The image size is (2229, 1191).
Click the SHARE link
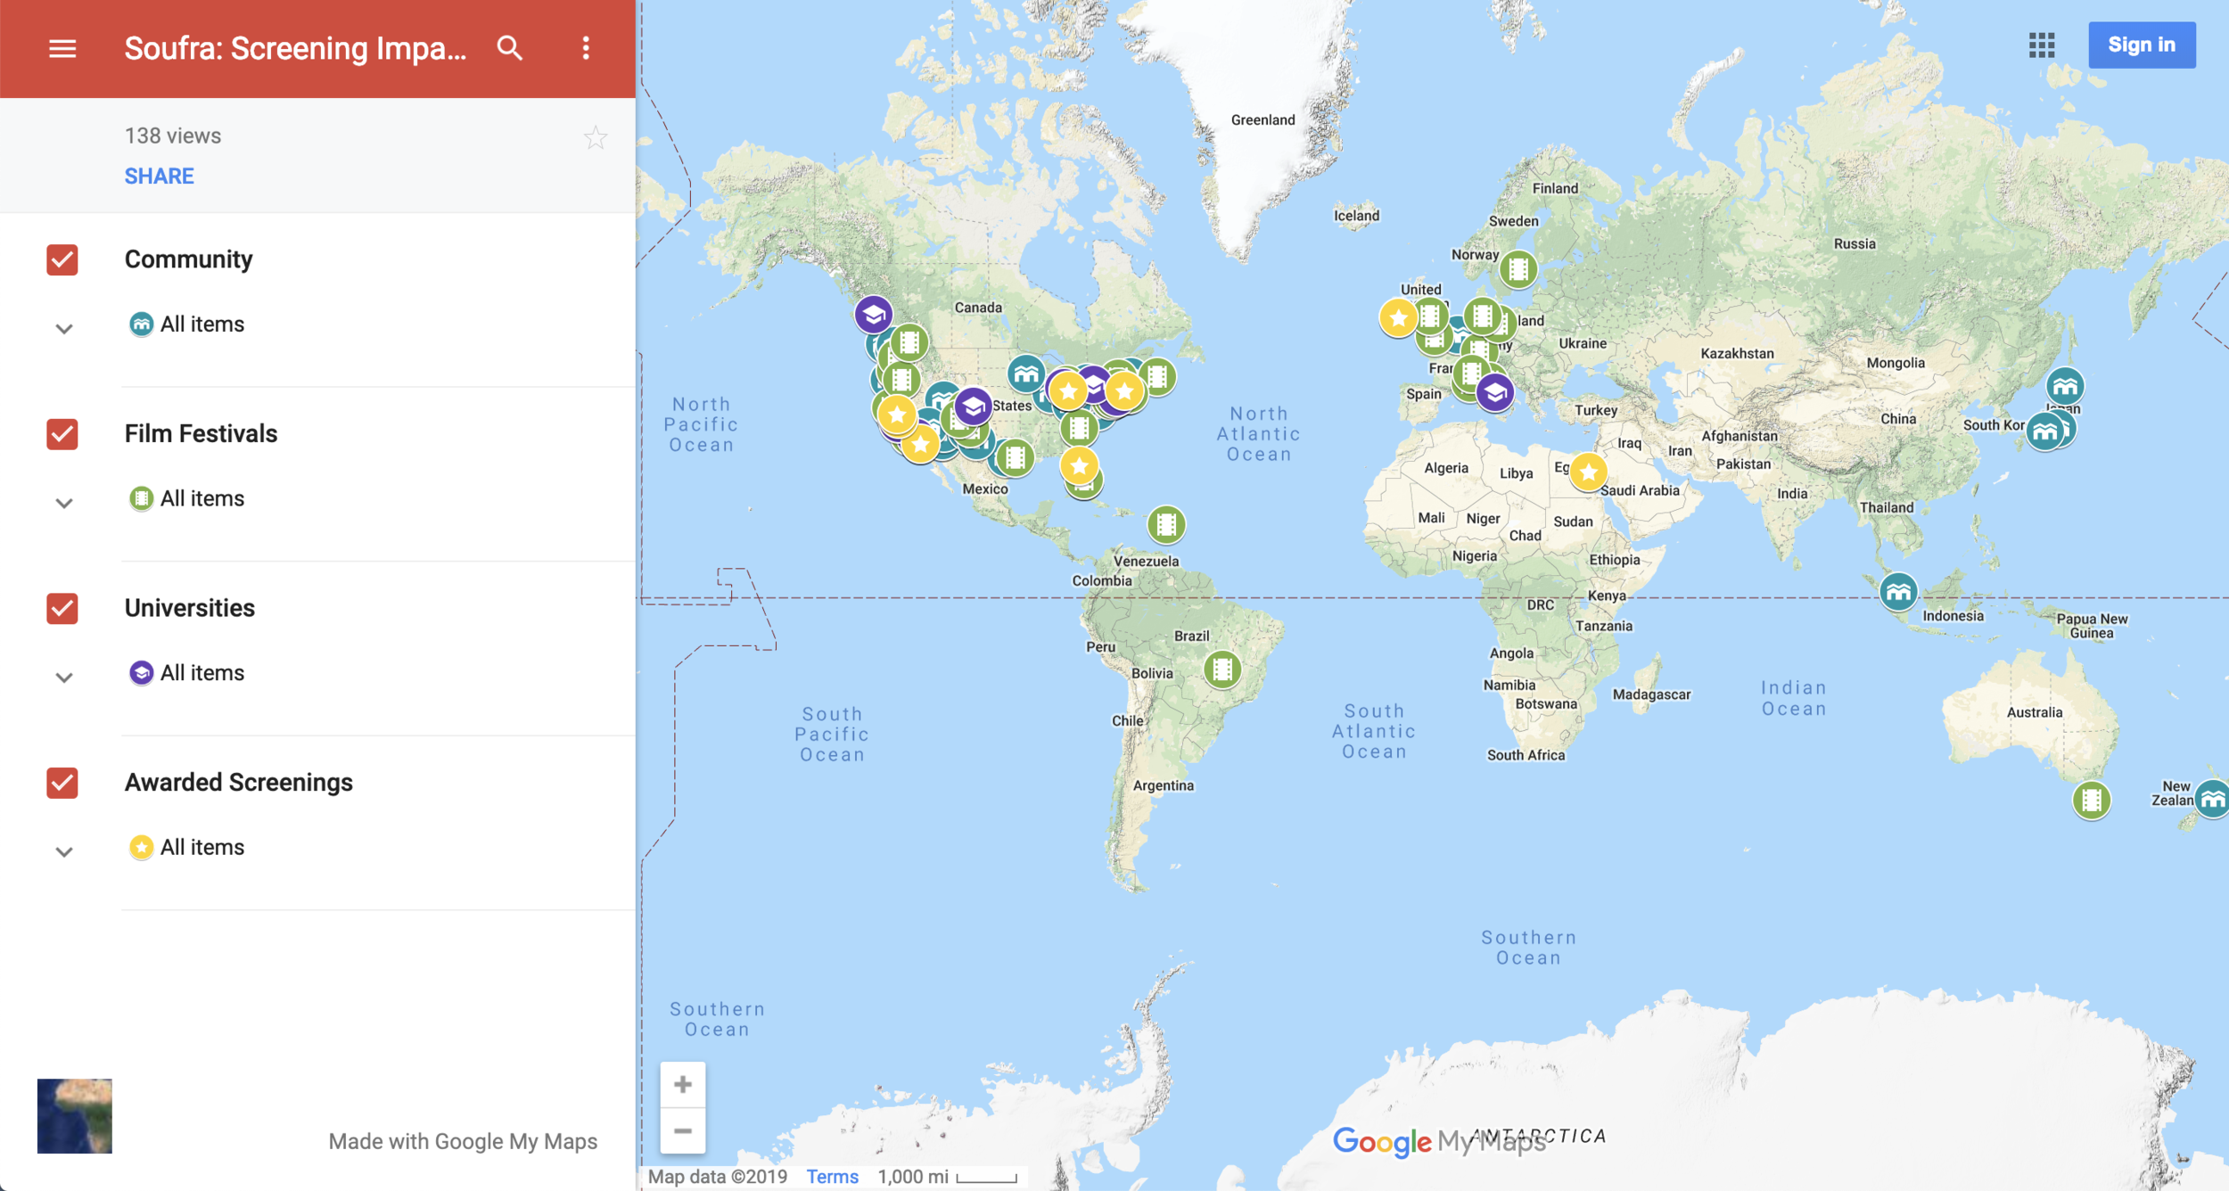[x=159, y=176]
